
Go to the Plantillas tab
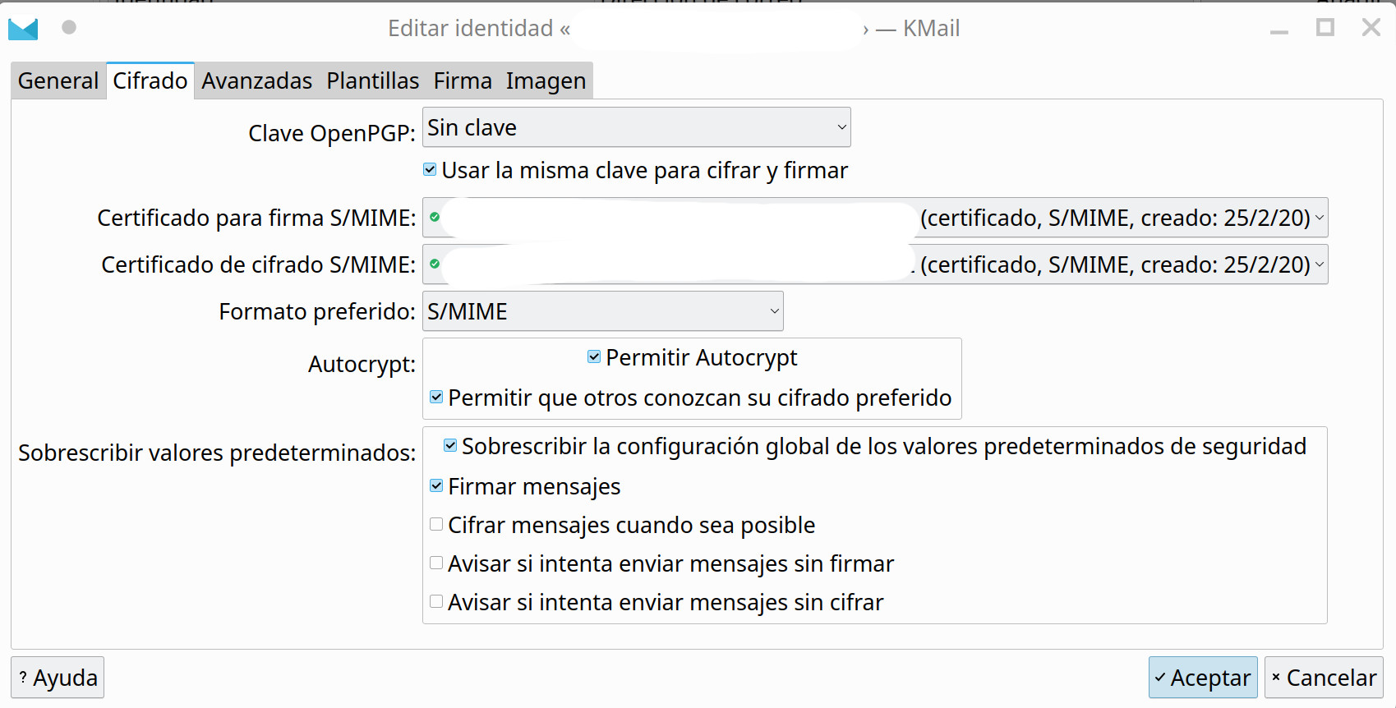pos(372,81)
